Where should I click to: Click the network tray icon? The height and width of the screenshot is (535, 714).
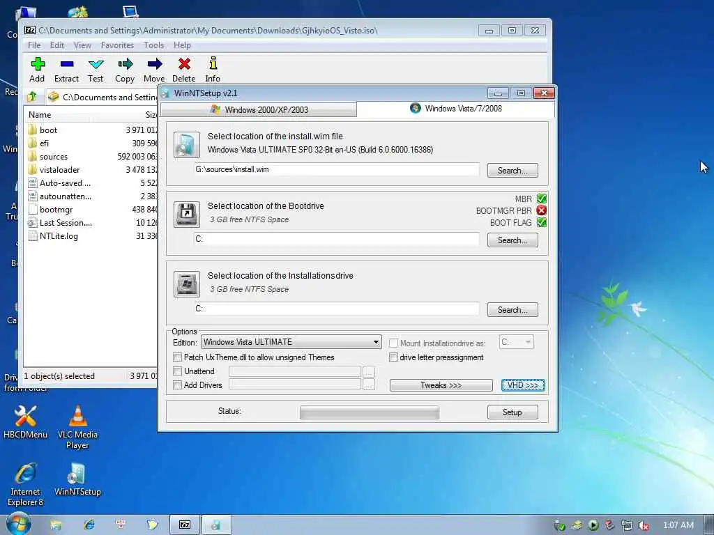click(x=627, y=525)
